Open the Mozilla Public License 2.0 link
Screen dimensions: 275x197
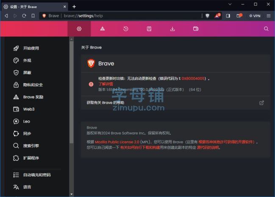117,142
